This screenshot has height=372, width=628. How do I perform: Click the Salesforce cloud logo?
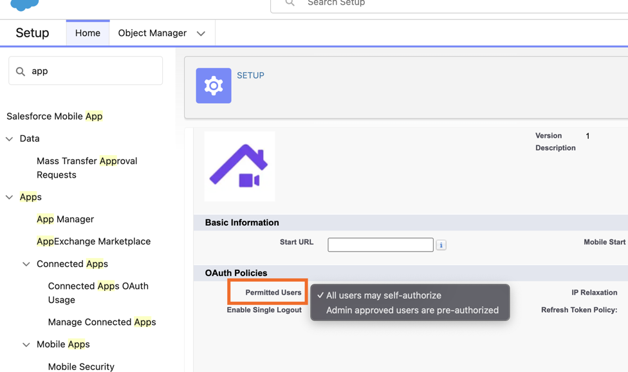(24, 5)
